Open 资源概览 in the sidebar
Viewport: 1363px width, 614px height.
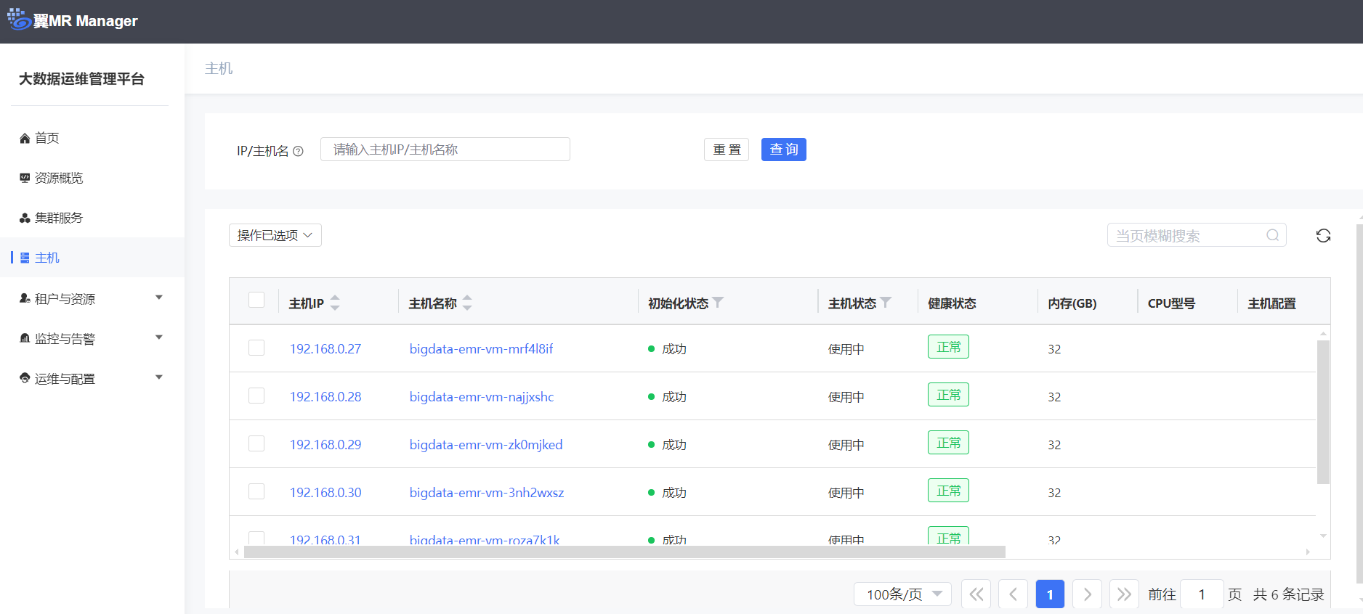tap(59, 178)
